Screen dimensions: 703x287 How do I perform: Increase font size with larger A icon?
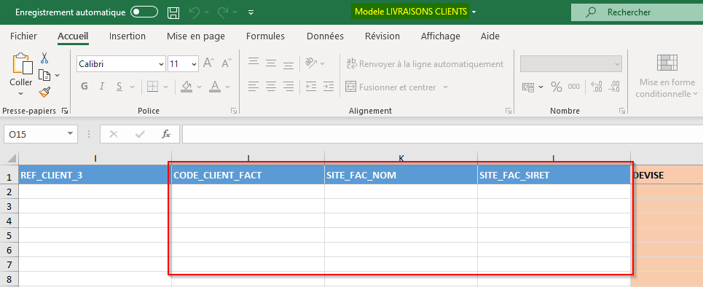(209, 63)
